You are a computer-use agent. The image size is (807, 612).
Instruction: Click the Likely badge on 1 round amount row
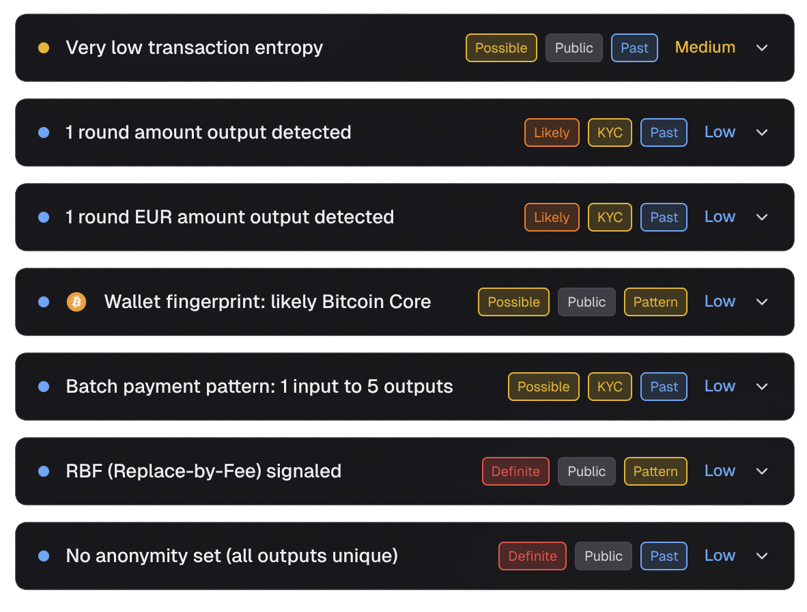tap(552, 133)
